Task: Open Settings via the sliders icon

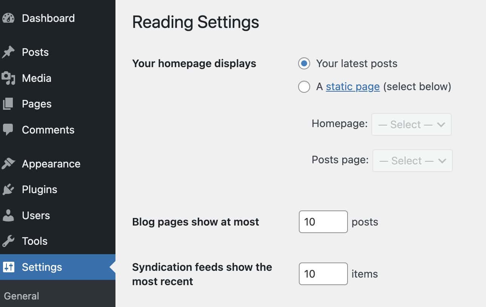Action: [x=8, y=267]
